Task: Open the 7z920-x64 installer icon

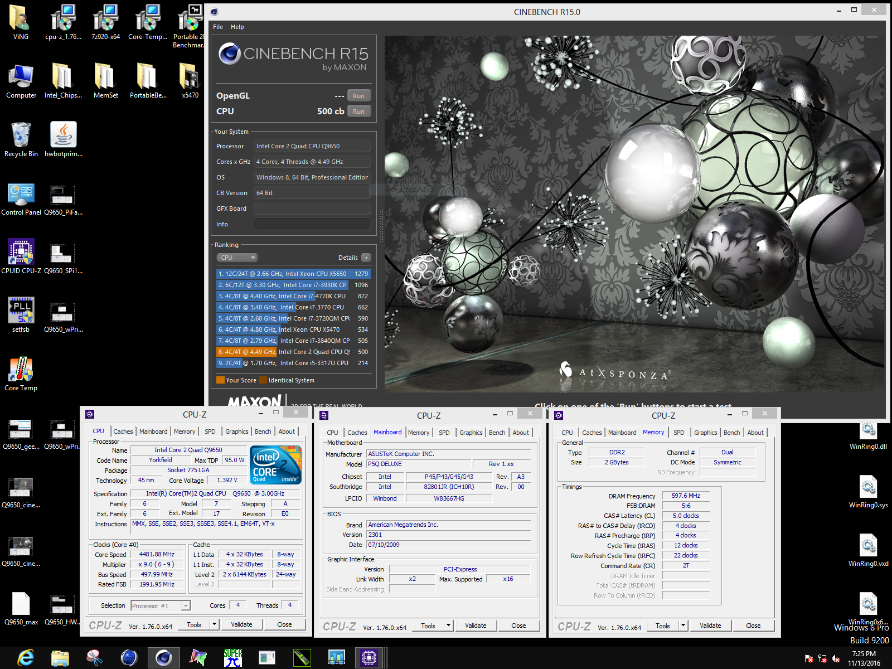Action: pyautogui.click(x=105, y=22)
